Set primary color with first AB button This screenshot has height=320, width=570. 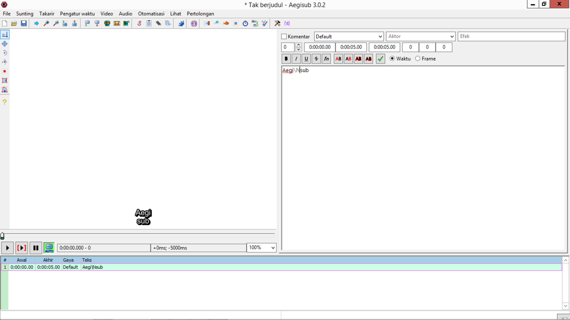point(338,59)
